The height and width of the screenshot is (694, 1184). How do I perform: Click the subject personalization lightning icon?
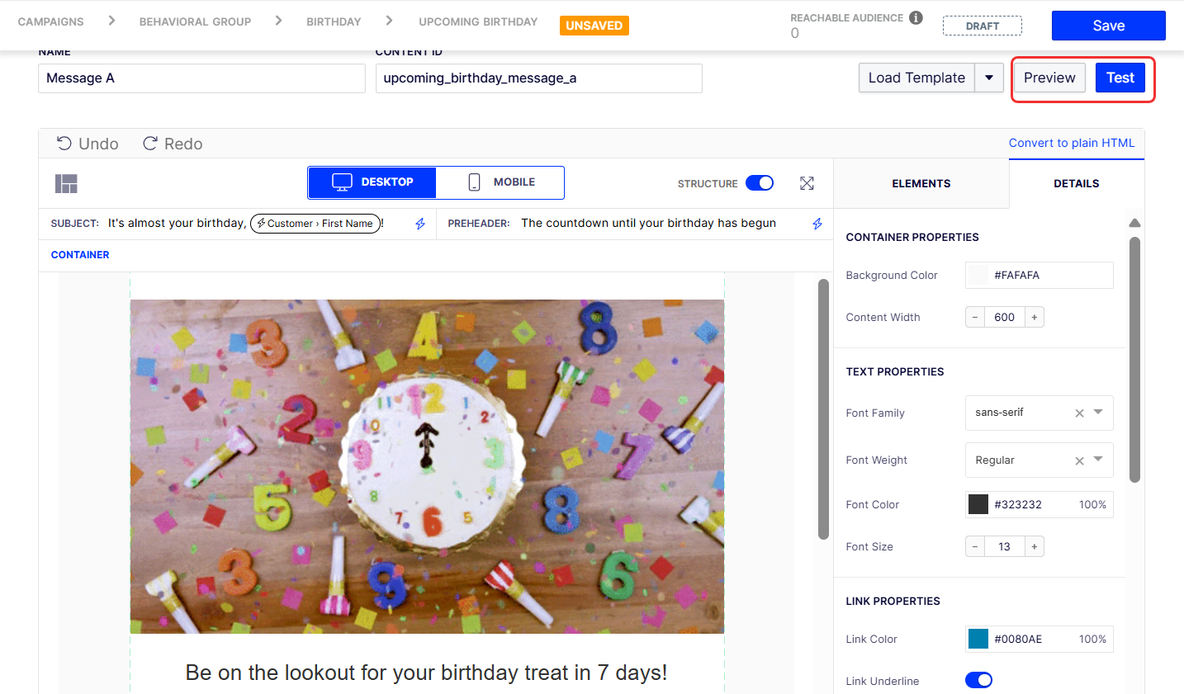(x=420, y=224)
